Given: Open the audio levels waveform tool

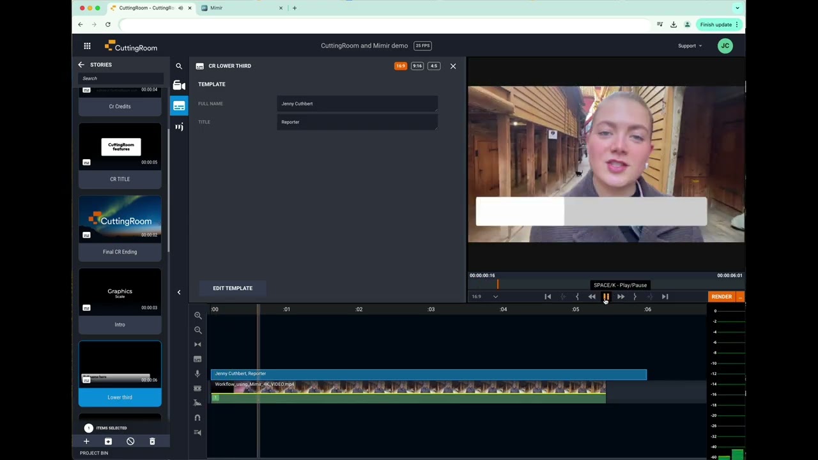Looking at the screenshot, I should 197,403.
